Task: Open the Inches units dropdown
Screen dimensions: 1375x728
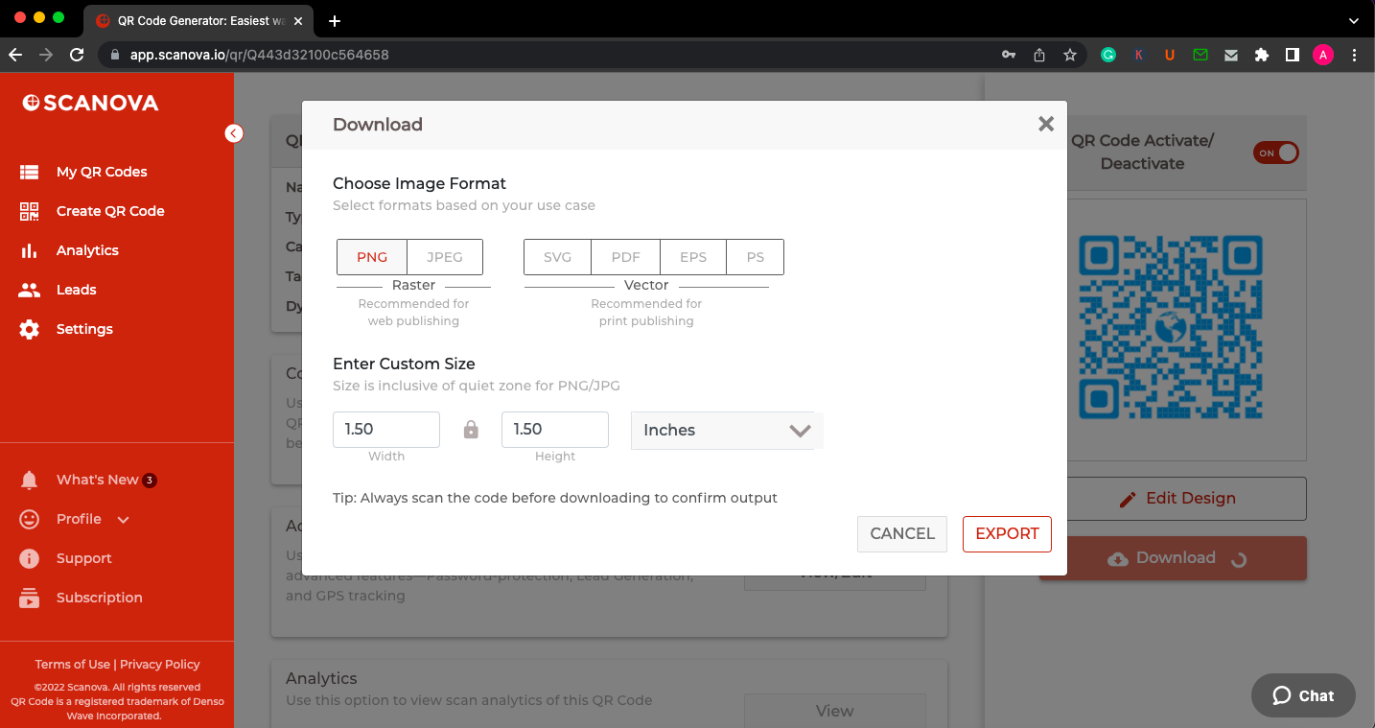Action: tap(725, 430)
